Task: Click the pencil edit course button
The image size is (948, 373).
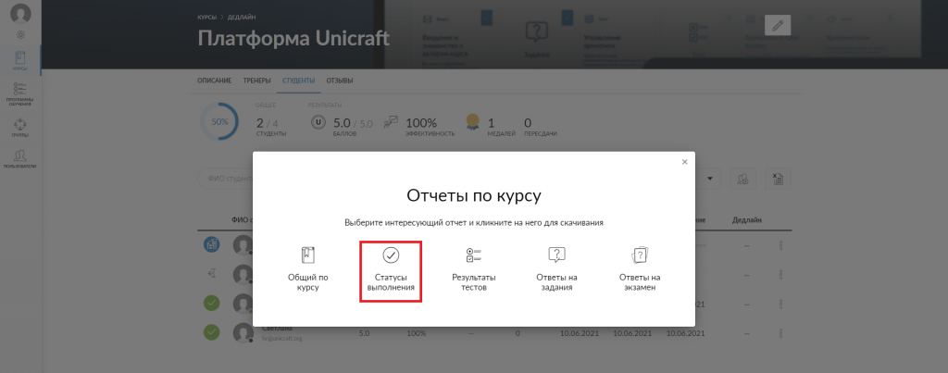Action: [778, 25]
